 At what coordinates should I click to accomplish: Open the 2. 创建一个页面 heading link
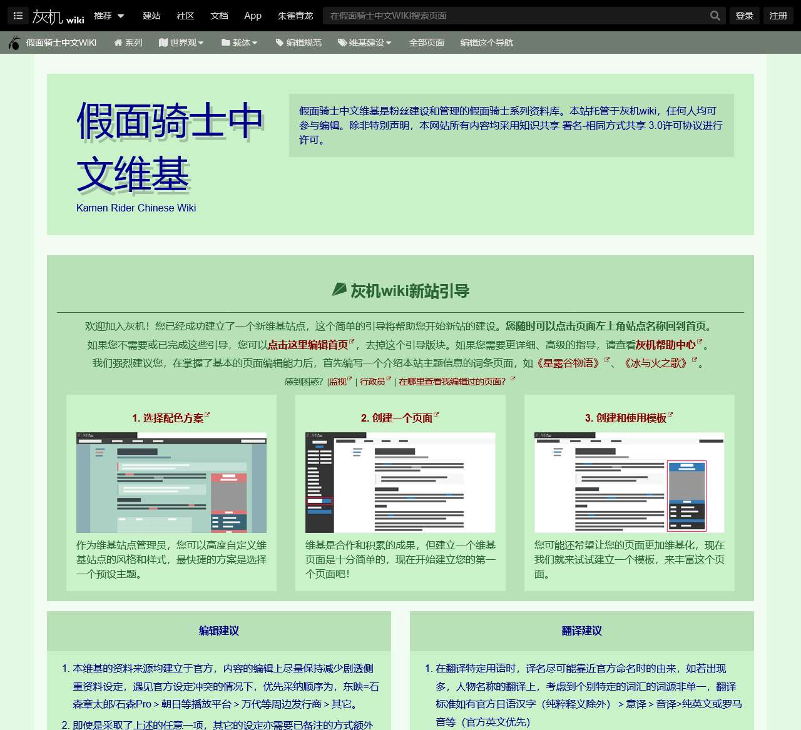[397, 418]
